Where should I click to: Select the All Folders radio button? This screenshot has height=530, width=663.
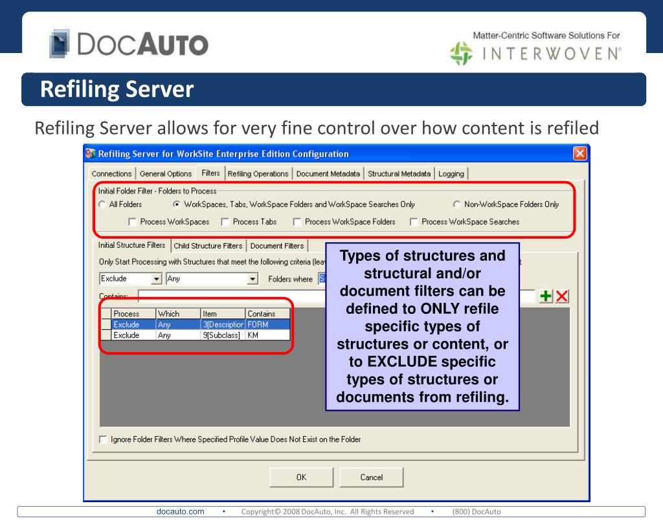tap(102, 204)
